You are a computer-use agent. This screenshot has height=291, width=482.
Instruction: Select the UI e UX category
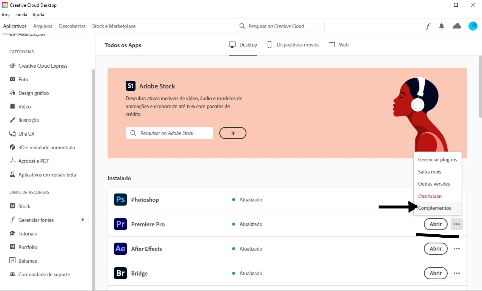(22, 134)
